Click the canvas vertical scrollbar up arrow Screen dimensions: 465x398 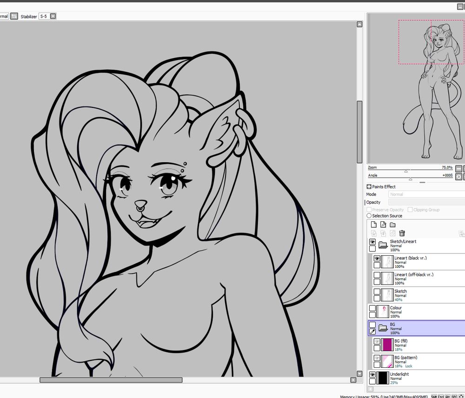(359, 24)
